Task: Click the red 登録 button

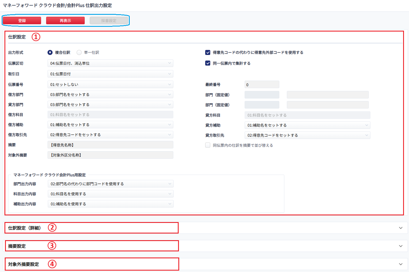Action: click(22, 21)
